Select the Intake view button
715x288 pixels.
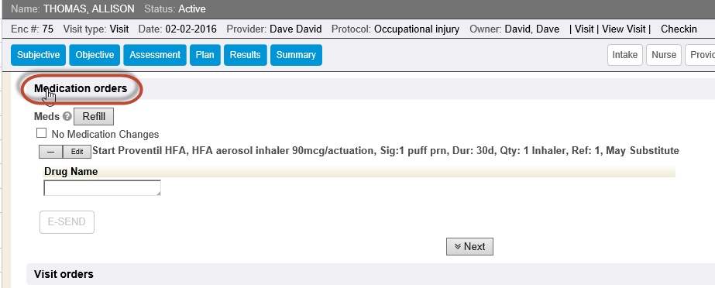point(624,55)
